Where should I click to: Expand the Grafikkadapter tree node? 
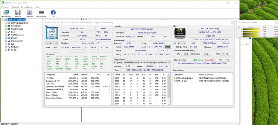6,35
